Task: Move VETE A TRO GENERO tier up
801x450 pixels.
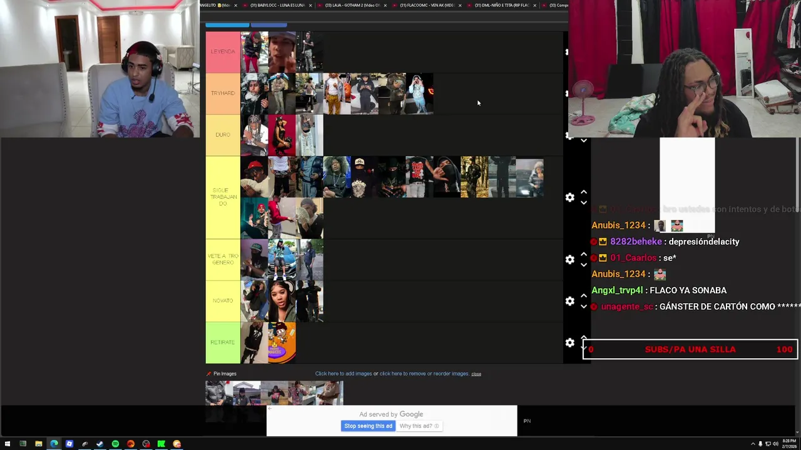Action: [x=584, y=254]
